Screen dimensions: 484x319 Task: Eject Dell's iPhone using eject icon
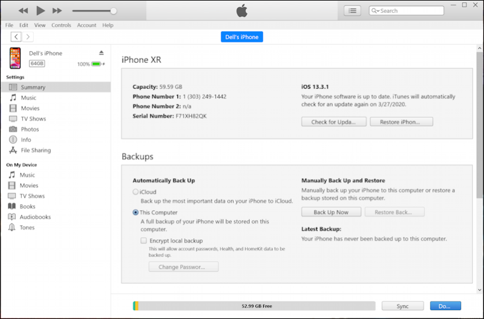(x=102, y=53)
